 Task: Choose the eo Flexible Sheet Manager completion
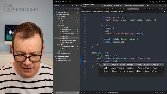pyautogui.click(x=132, y=64)
